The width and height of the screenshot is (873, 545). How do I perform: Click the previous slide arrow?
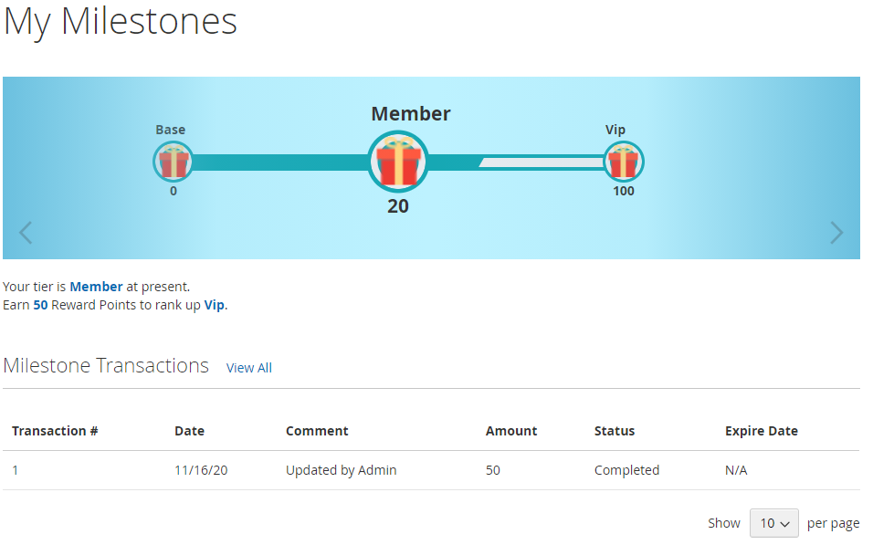pos(26,233)
